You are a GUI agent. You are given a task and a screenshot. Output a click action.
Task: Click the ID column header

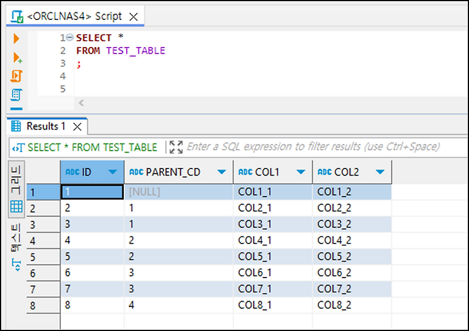(x=92, y=172)
